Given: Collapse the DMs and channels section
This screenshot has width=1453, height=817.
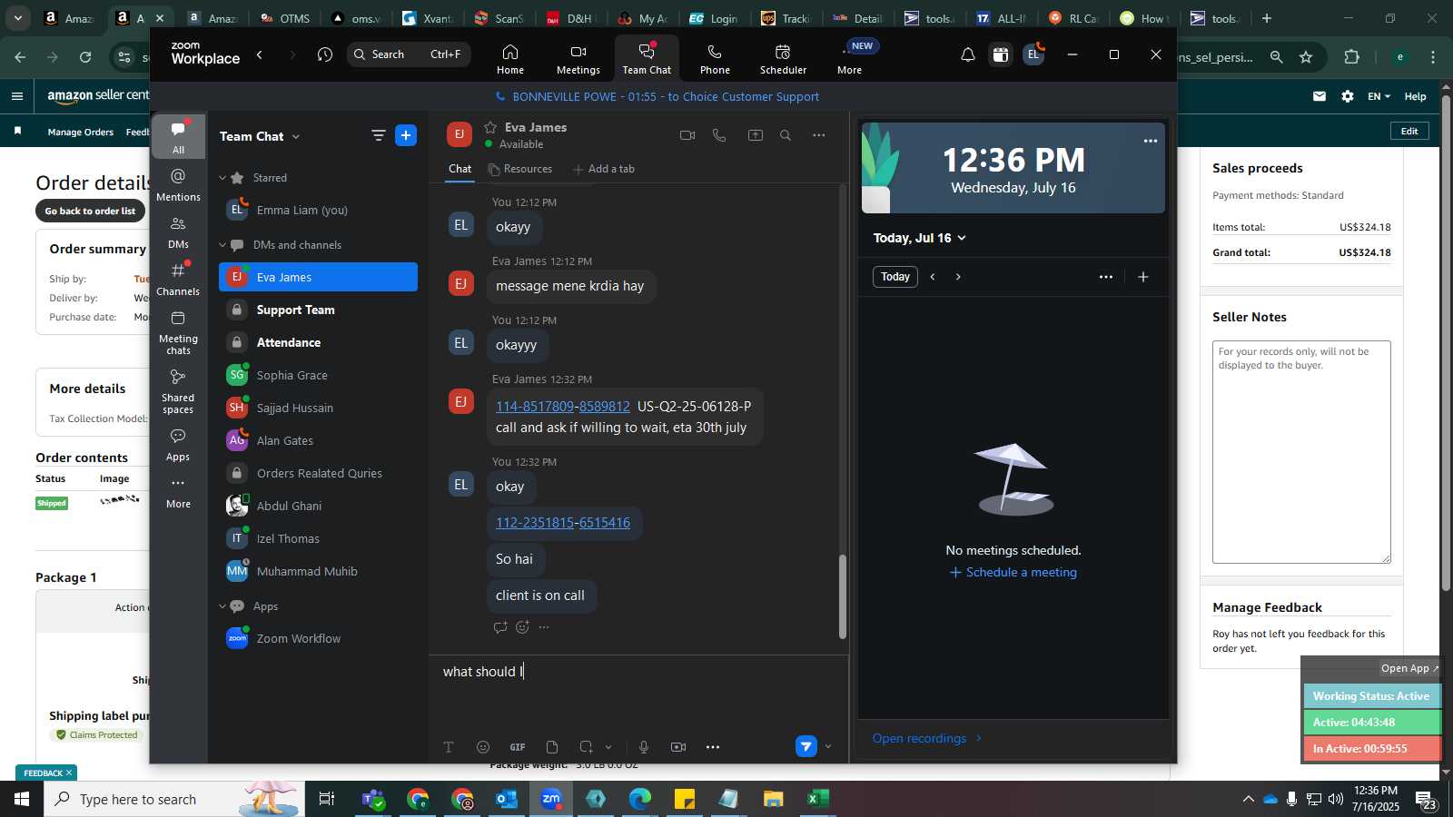Looking at the screenshot, I should (x=222, y=245).
